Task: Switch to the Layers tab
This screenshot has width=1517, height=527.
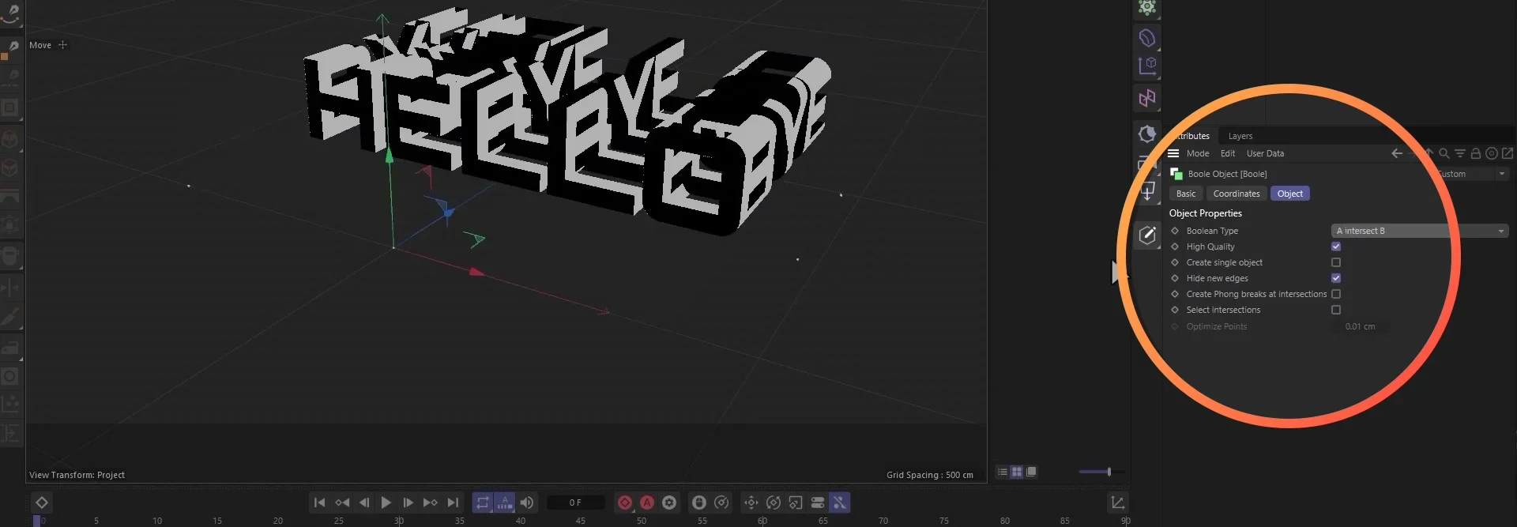Action: [1240, 136]
